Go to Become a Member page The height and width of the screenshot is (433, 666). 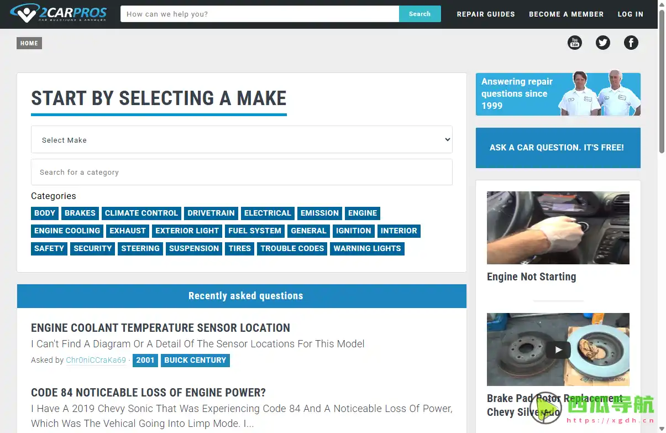566,14
